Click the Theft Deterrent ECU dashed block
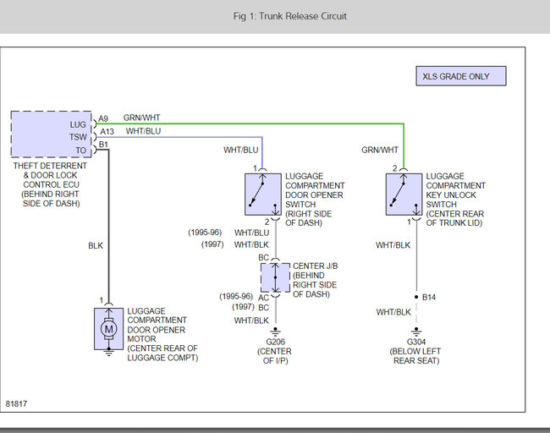The width and height of the screenshot is (550, 433). coord(52,134)
